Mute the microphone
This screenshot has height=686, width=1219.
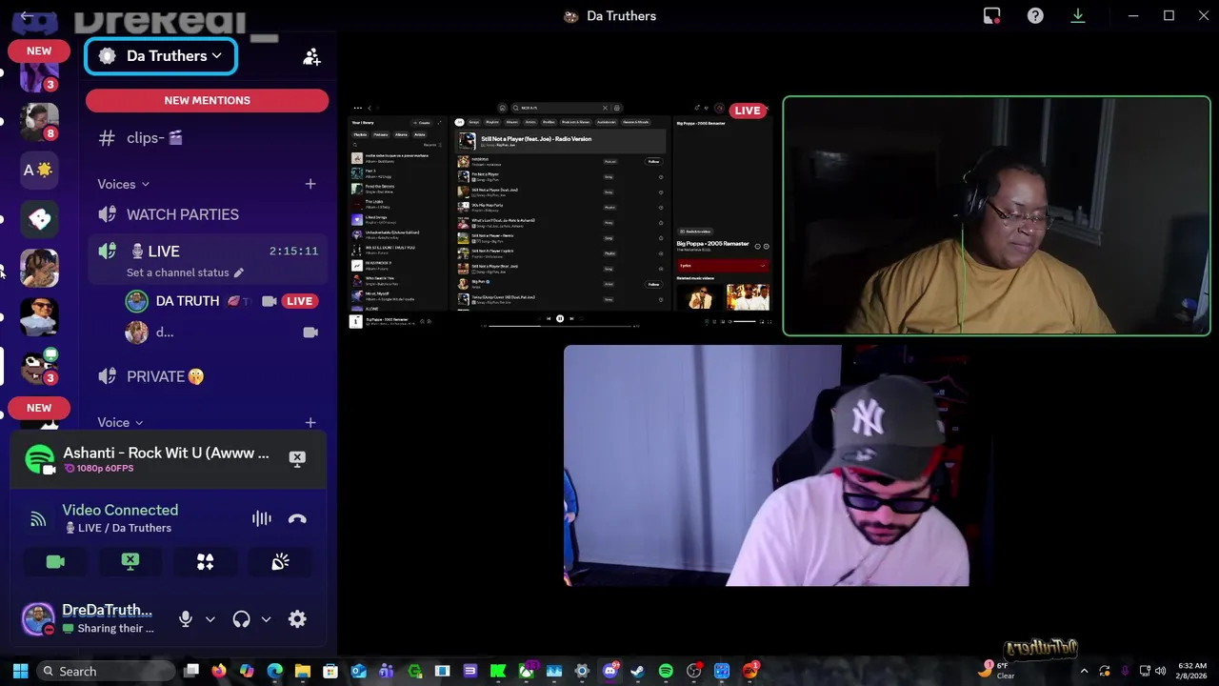tap(186, 619)
